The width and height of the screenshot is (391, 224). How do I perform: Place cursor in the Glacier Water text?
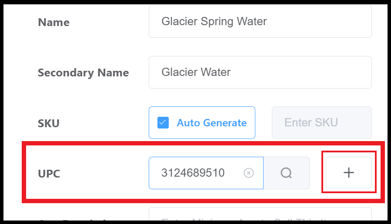(x=196, y=72)
